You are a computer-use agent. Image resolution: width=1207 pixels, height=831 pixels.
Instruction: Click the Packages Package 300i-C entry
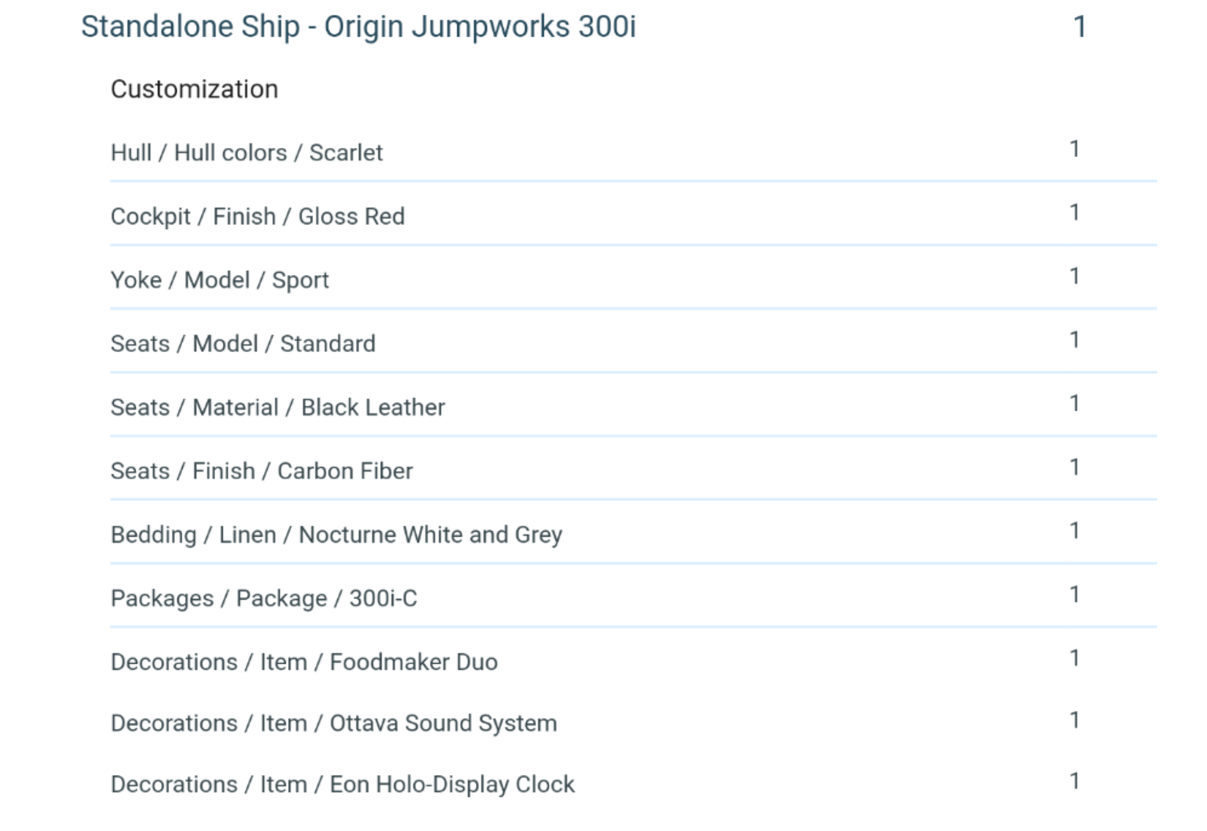click(x=264, y=598)
